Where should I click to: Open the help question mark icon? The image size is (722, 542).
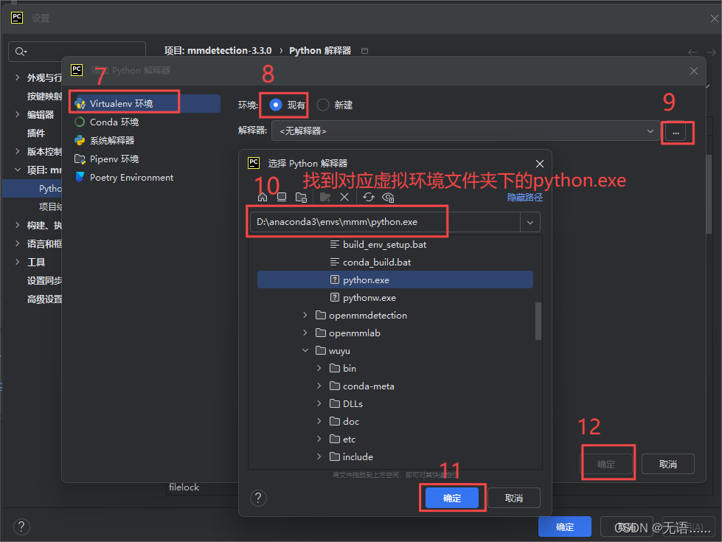[x=258, y=498]
